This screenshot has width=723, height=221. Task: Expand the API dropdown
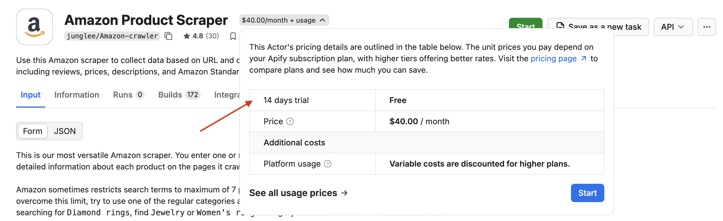pos(673,27)
